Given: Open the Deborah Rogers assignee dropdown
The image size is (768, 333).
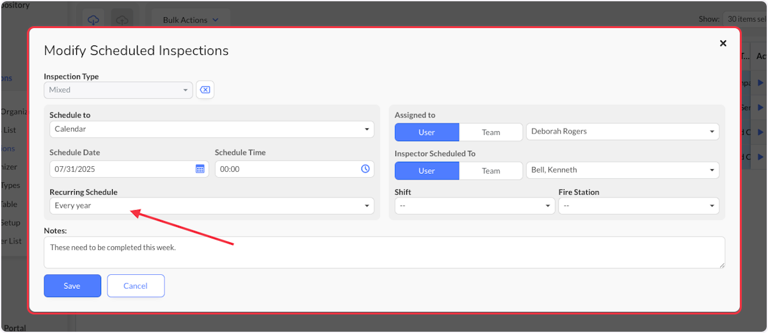Looking at the screenshot, I should tap(622, 132).
